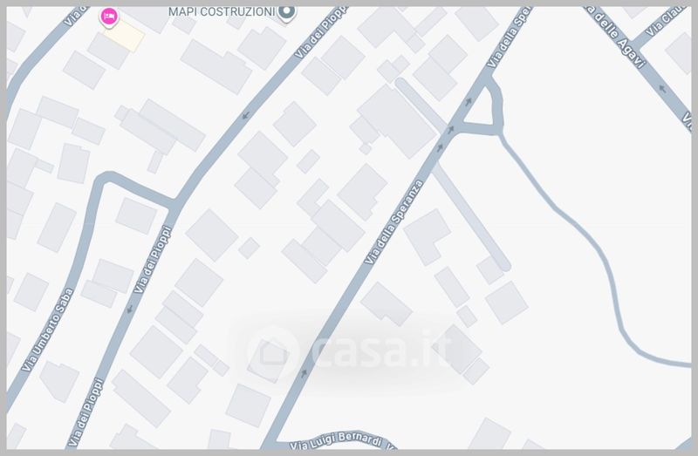Click the casa.it watermark text

(380, 350)
